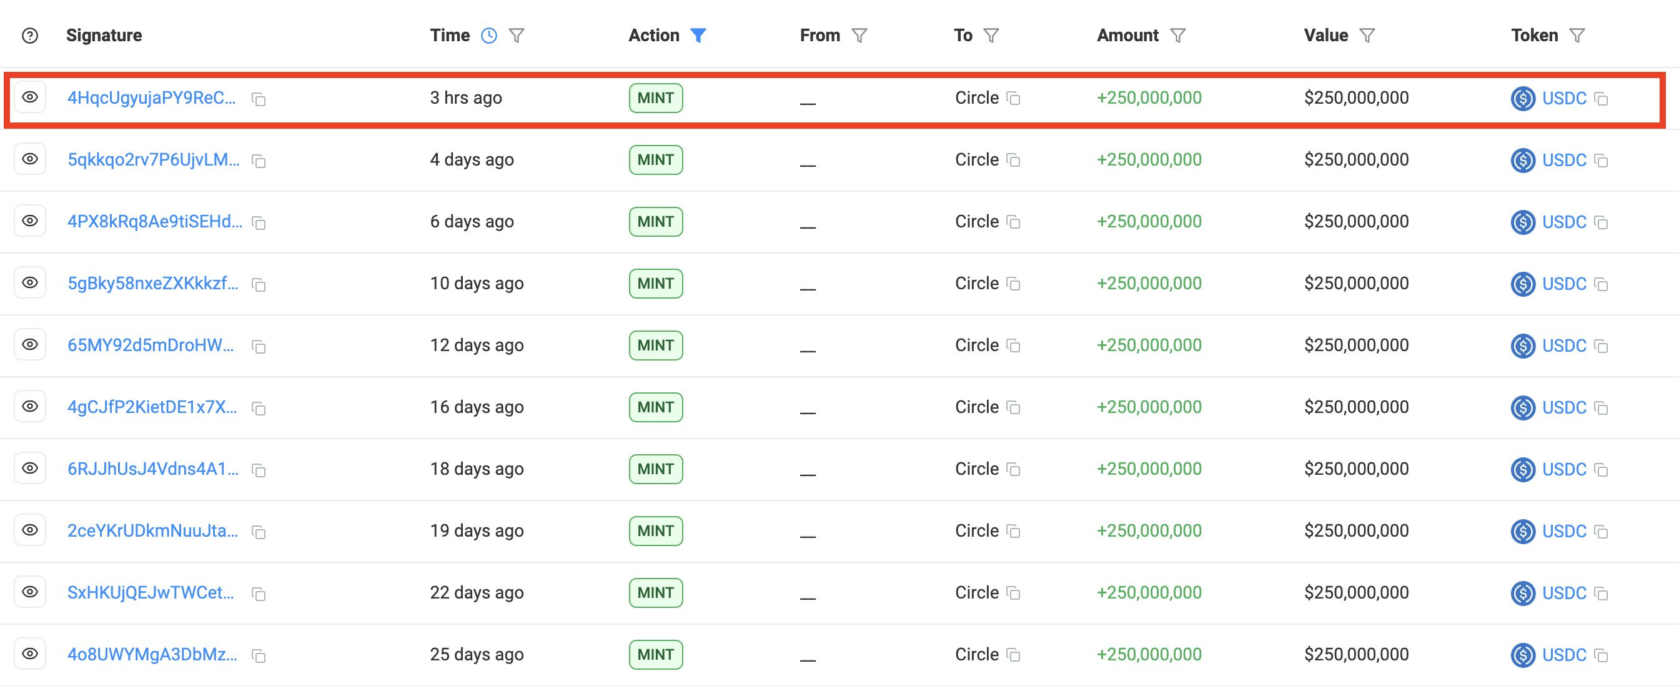The width and height of the screenshot is (1679, 686).
Task: Click Circle recipient in 22 days ago row
Action: pyautogui.click(x=977, y=593)
